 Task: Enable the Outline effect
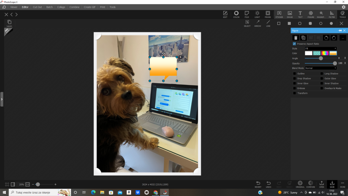(295, 73)
